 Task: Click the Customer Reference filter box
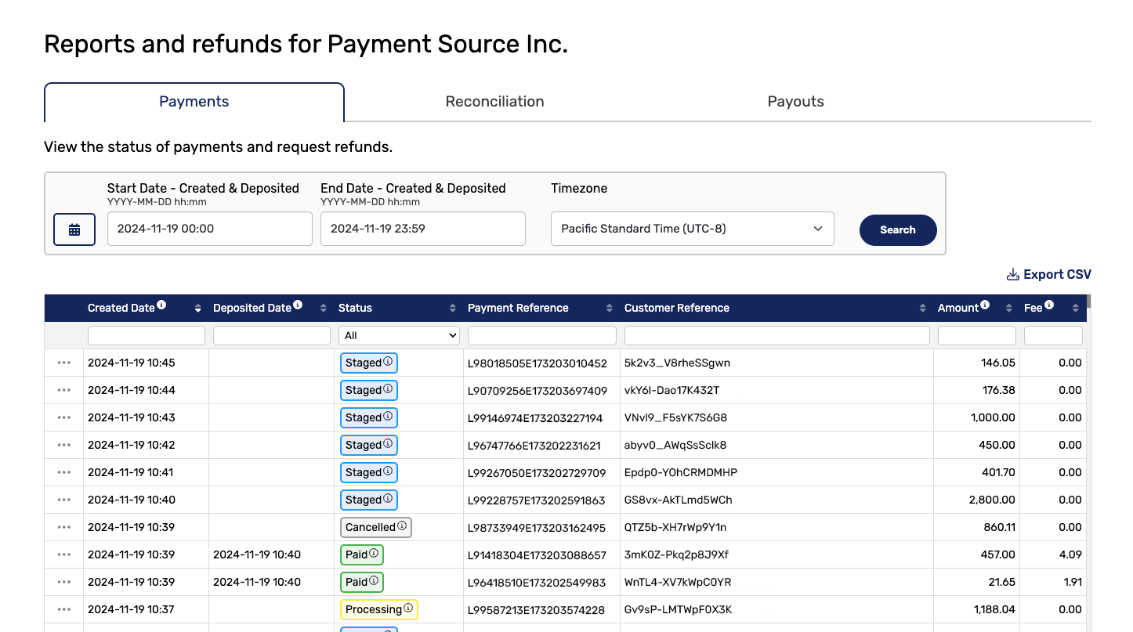[777, 335]
